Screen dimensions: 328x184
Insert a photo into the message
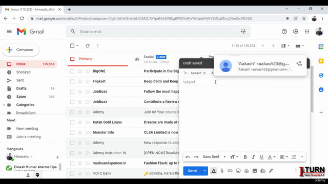pyautogui.click(x=255, y=171)
